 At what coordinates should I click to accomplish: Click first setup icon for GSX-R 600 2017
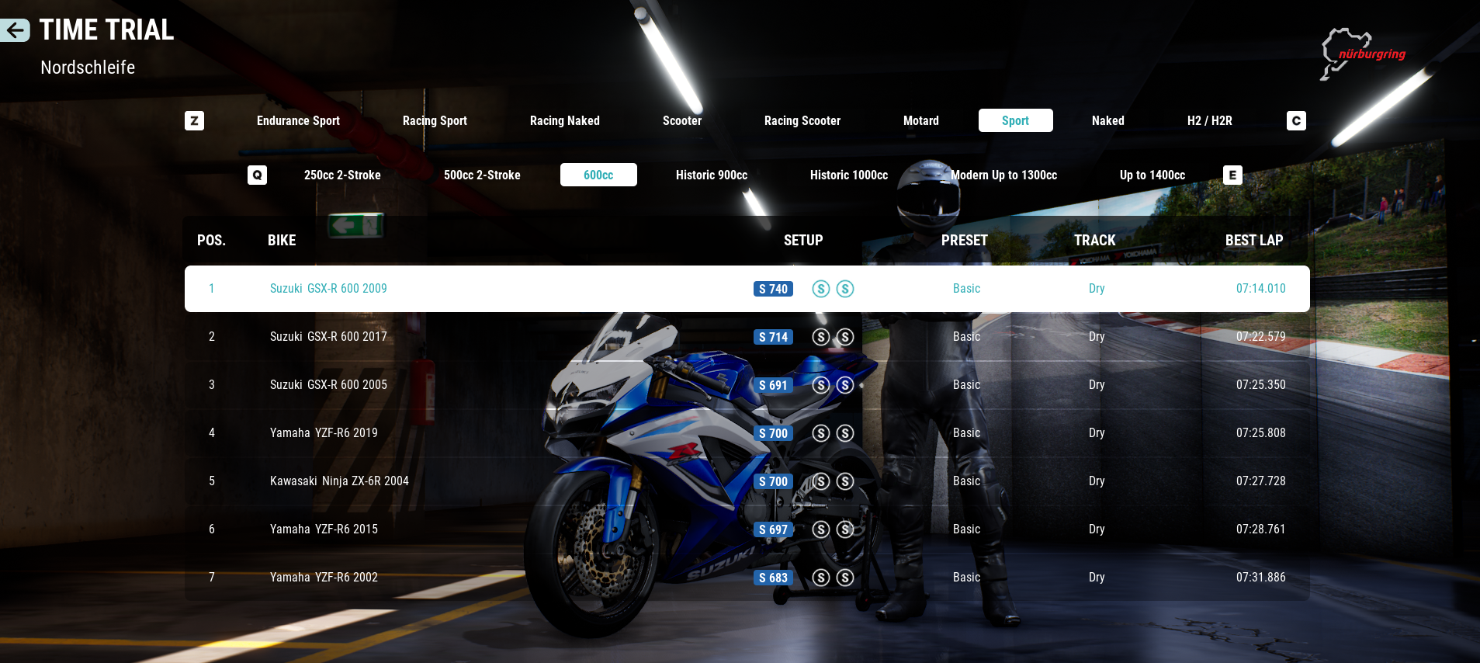point(821,337)
